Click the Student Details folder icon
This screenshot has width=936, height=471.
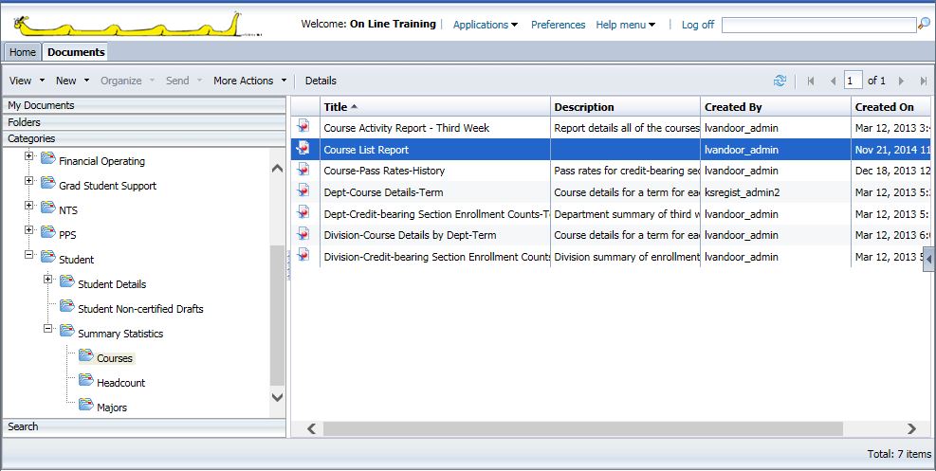click(66, 281)
